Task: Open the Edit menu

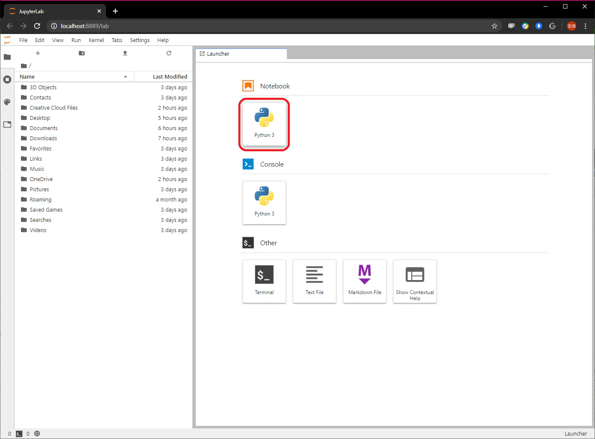Action: point(40,40)
